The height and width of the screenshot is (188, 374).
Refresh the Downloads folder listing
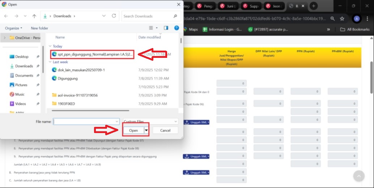[114, 16]
